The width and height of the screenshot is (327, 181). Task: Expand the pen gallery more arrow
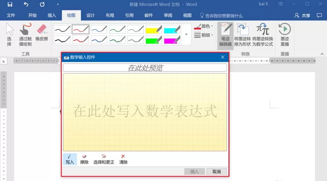(186, 35)
